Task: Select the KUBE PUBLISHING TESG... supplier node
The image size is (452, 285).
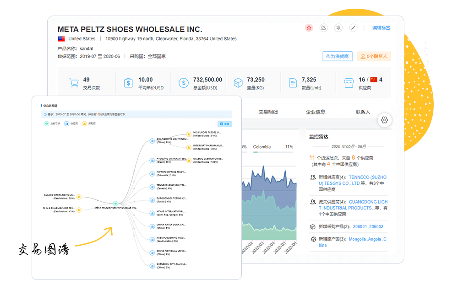Action: pyautogui.click(x=152, y=240)
